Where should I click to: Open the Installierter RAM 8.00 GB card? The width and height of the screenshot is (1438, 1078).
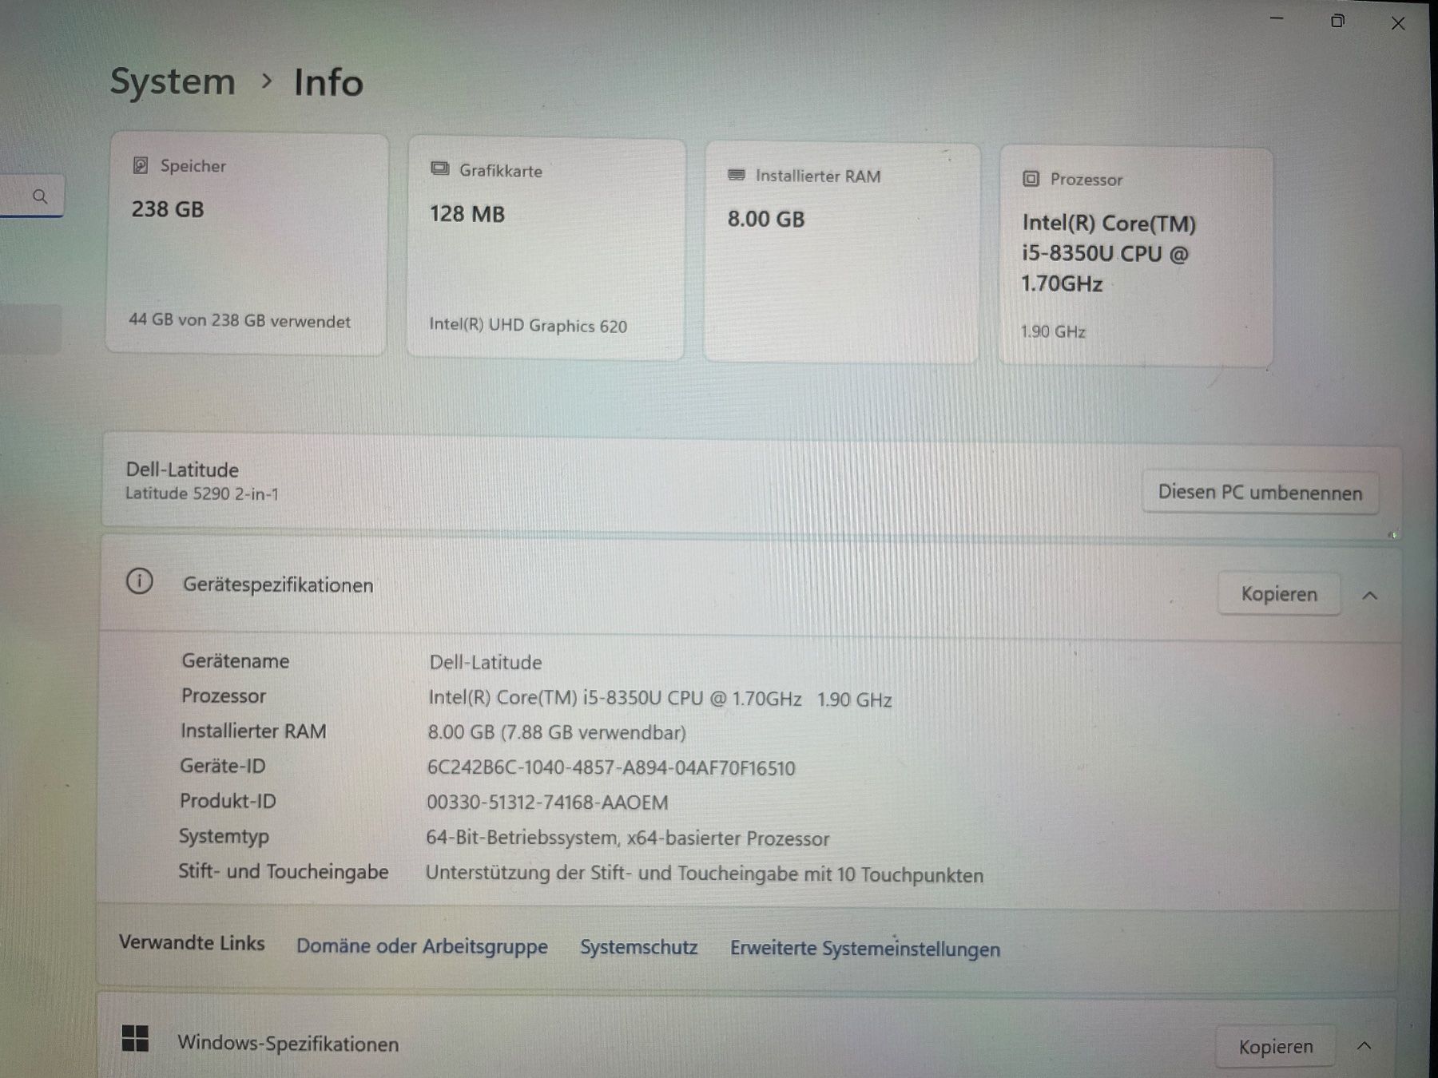coord(842,253)
